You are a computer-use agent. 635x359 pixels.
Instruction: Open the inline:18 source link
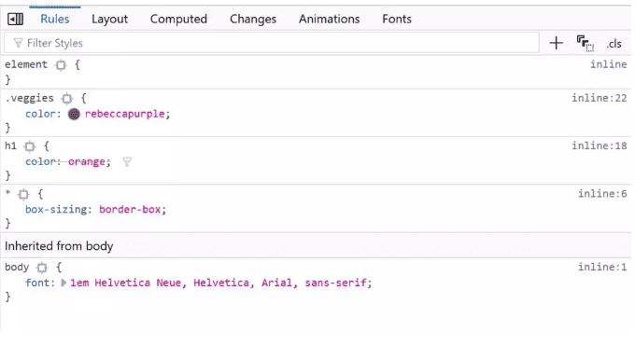click(x=599, y=146)
